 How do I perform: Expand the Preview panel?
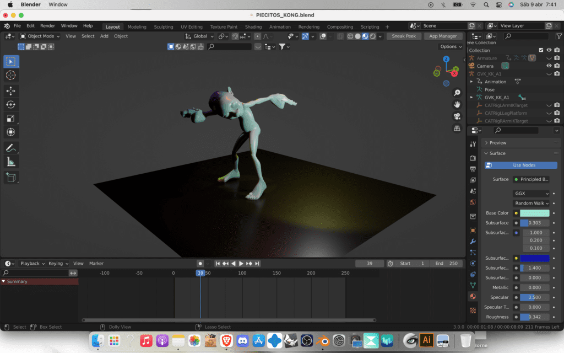[498, 143]
